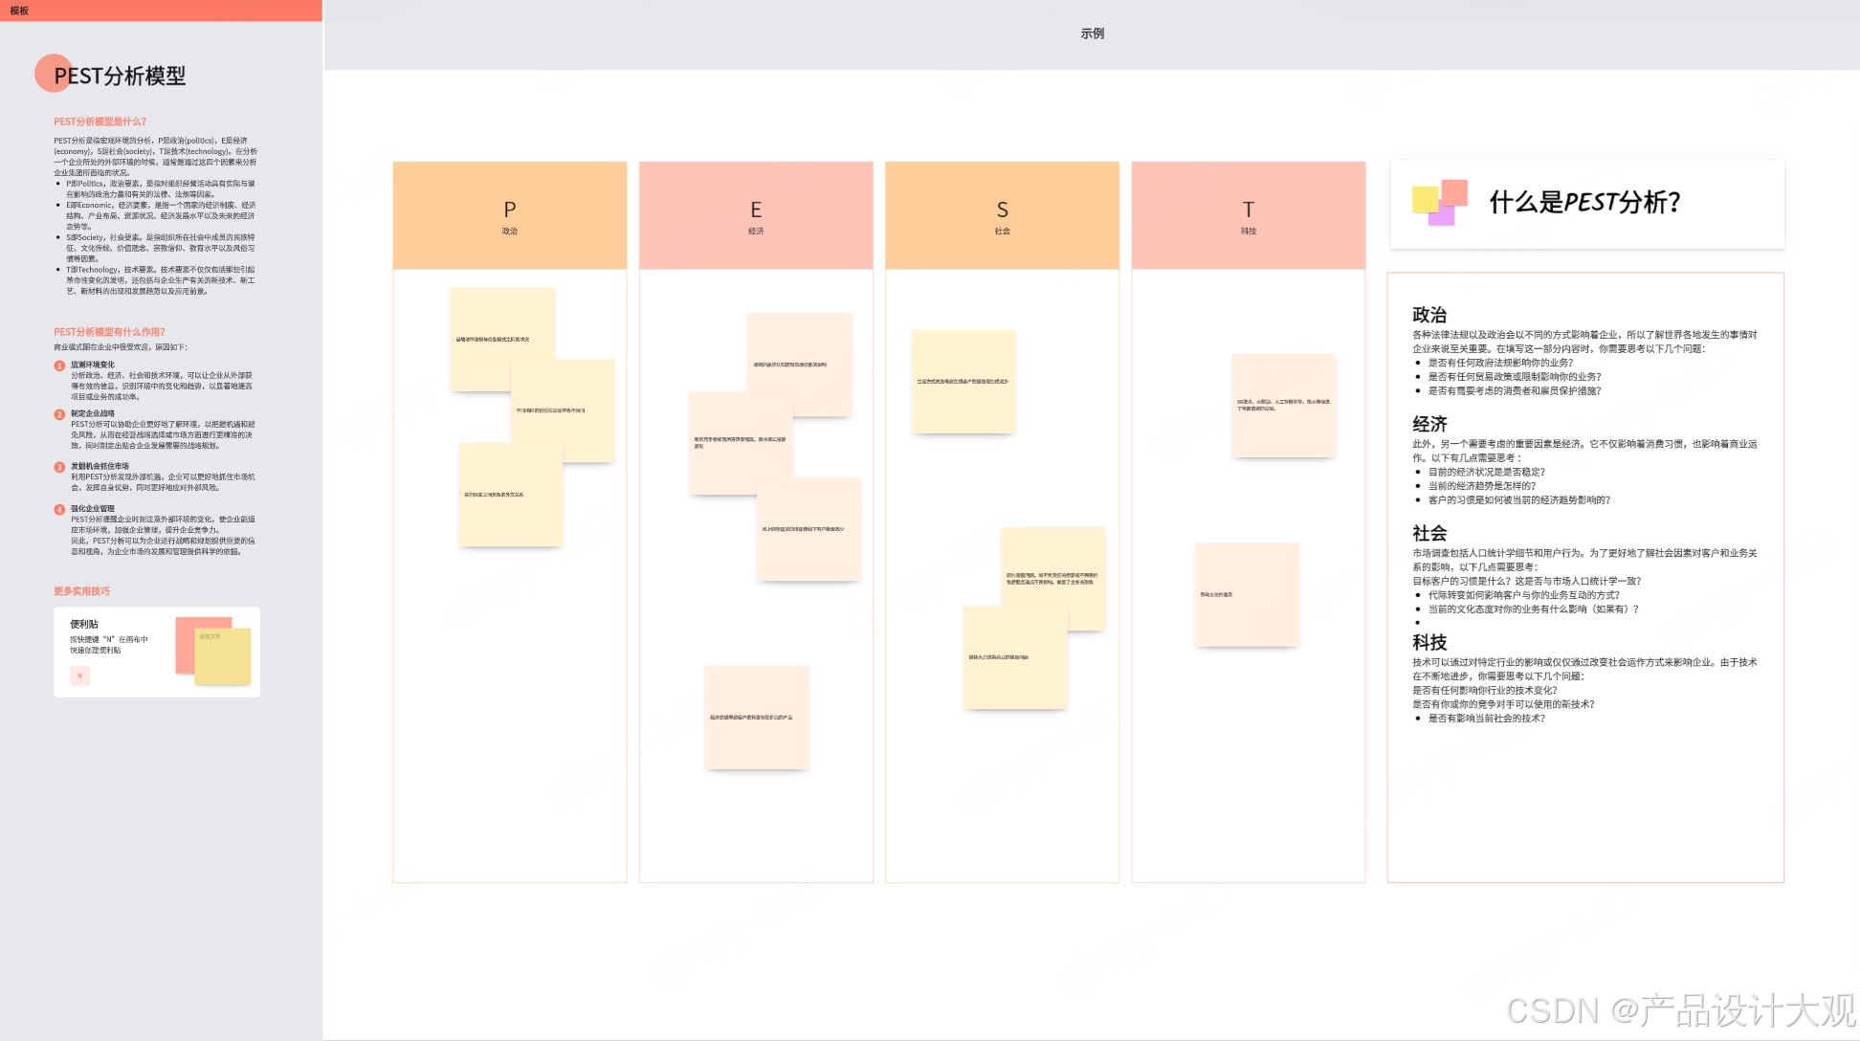Viewport: 1860px width, 1041px height.
Task: Select the P 政治 column header
Action: coord(509,215)
